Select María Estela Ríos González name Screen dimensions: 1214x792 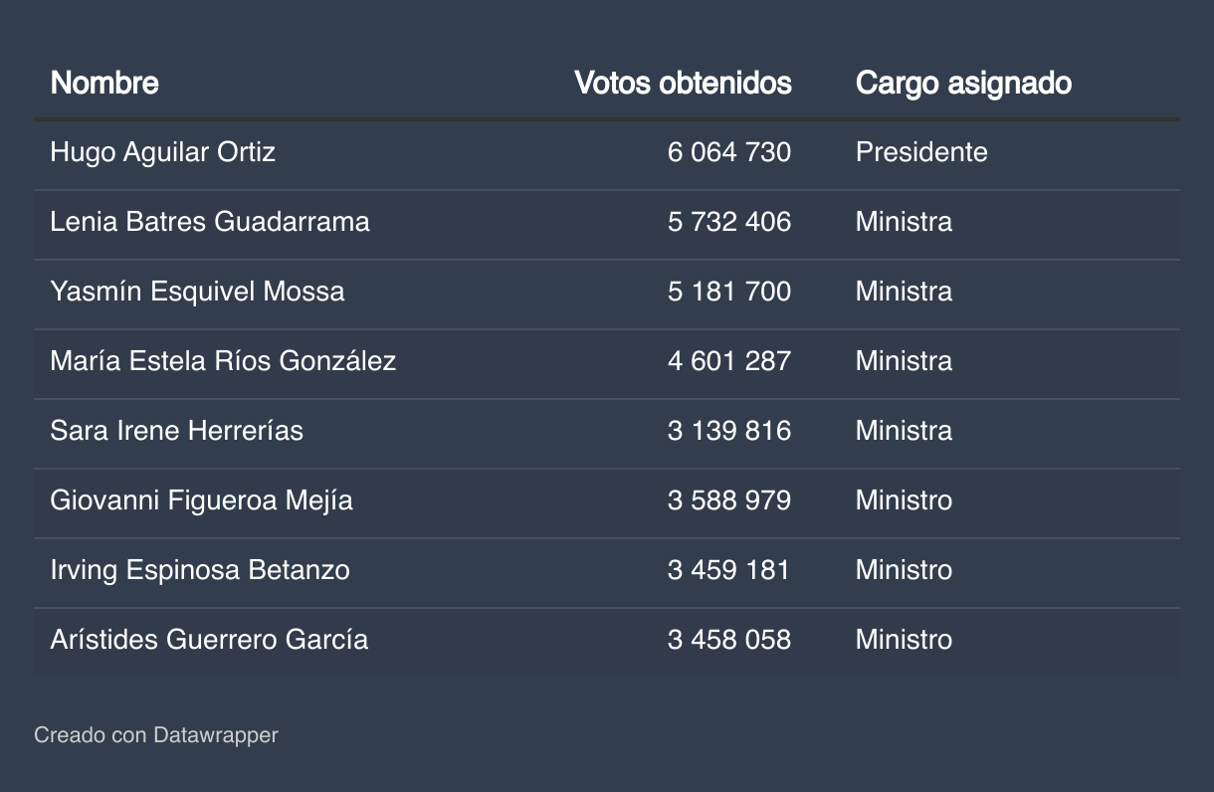click(x=223, y=361)
